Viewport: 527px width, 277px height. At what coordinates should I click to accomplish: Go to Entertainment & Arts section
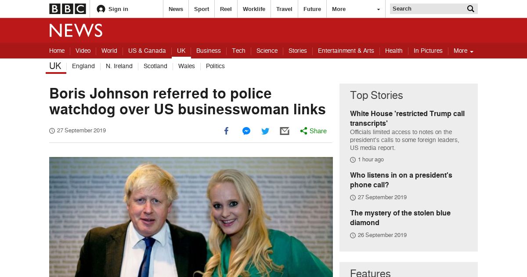[x=346, y=51]
